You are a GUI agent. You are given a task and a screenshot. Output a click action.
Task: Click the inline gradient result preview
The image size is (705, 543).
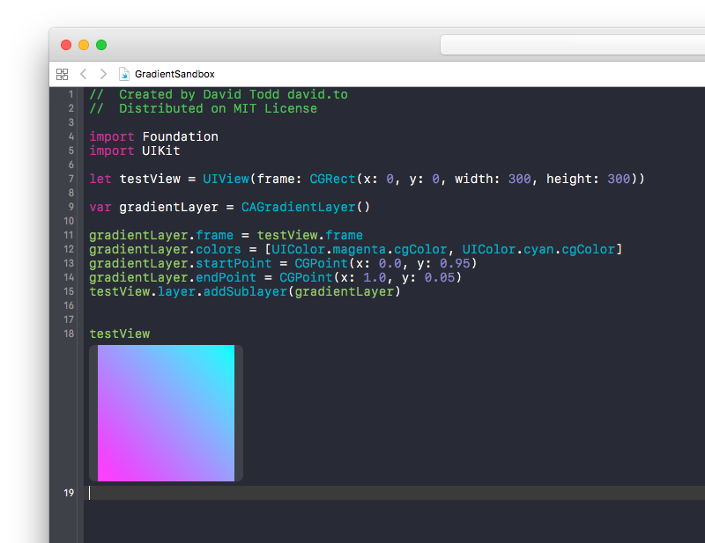point(166,413)
